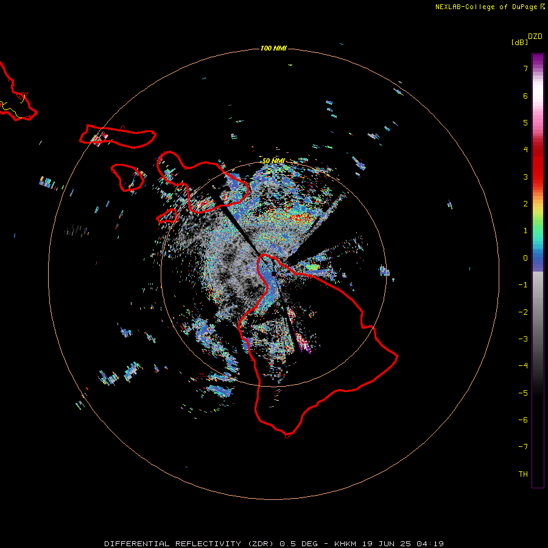The width and height of the screenshot is (548, 548).
Task: Click the 3 tick label on the scale
Action: point(525,177)
